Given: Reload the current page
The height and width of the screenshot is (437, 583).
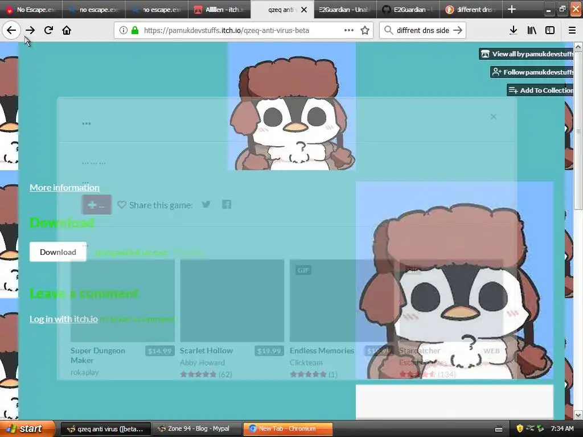Looking at the screenshot, I should (48, 30).
